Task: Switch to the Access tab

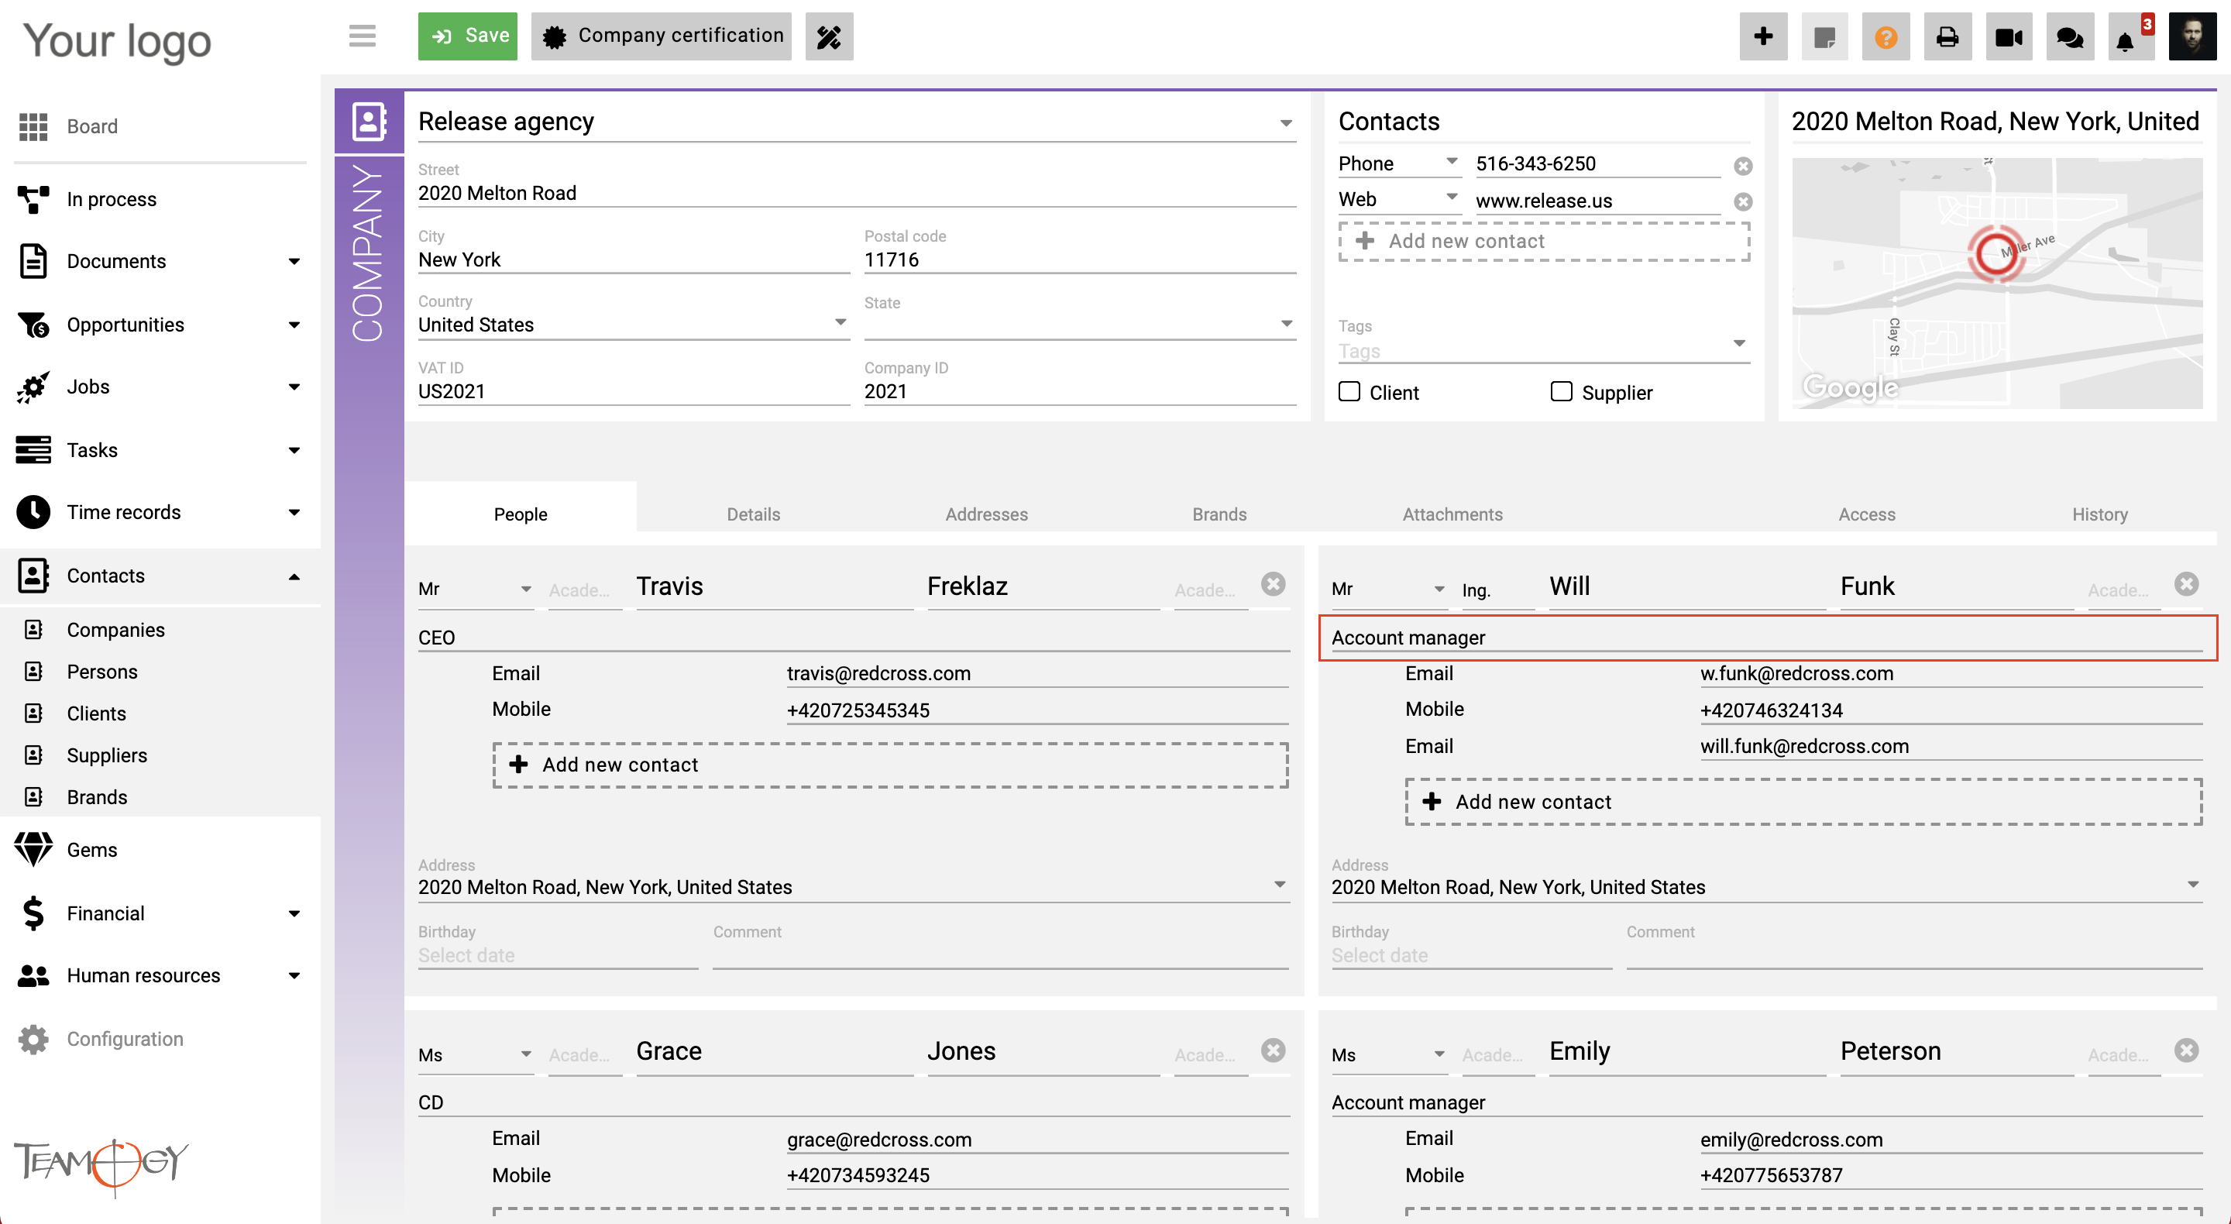Action: [x=1866, y=514]
